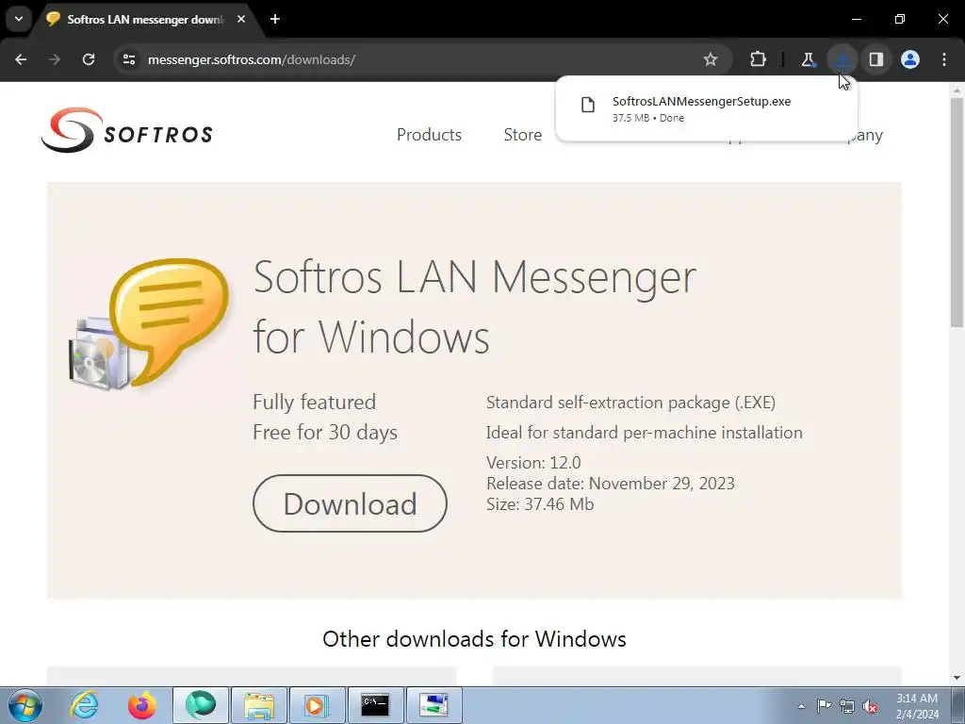Image resolution: width=965 pixels, height=724 pixels.
Task: Click the page vertical scrollbar thumb
Action: pyautogui.click(x=957, y=212)
